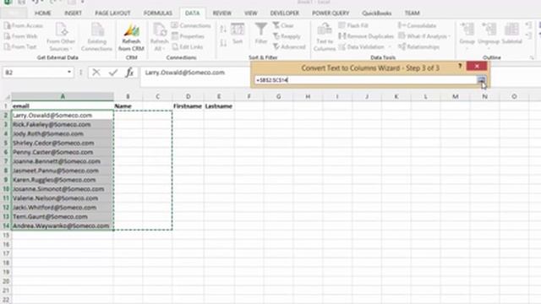
Task: Click the Lastname header cell
Action: point(219,106)
